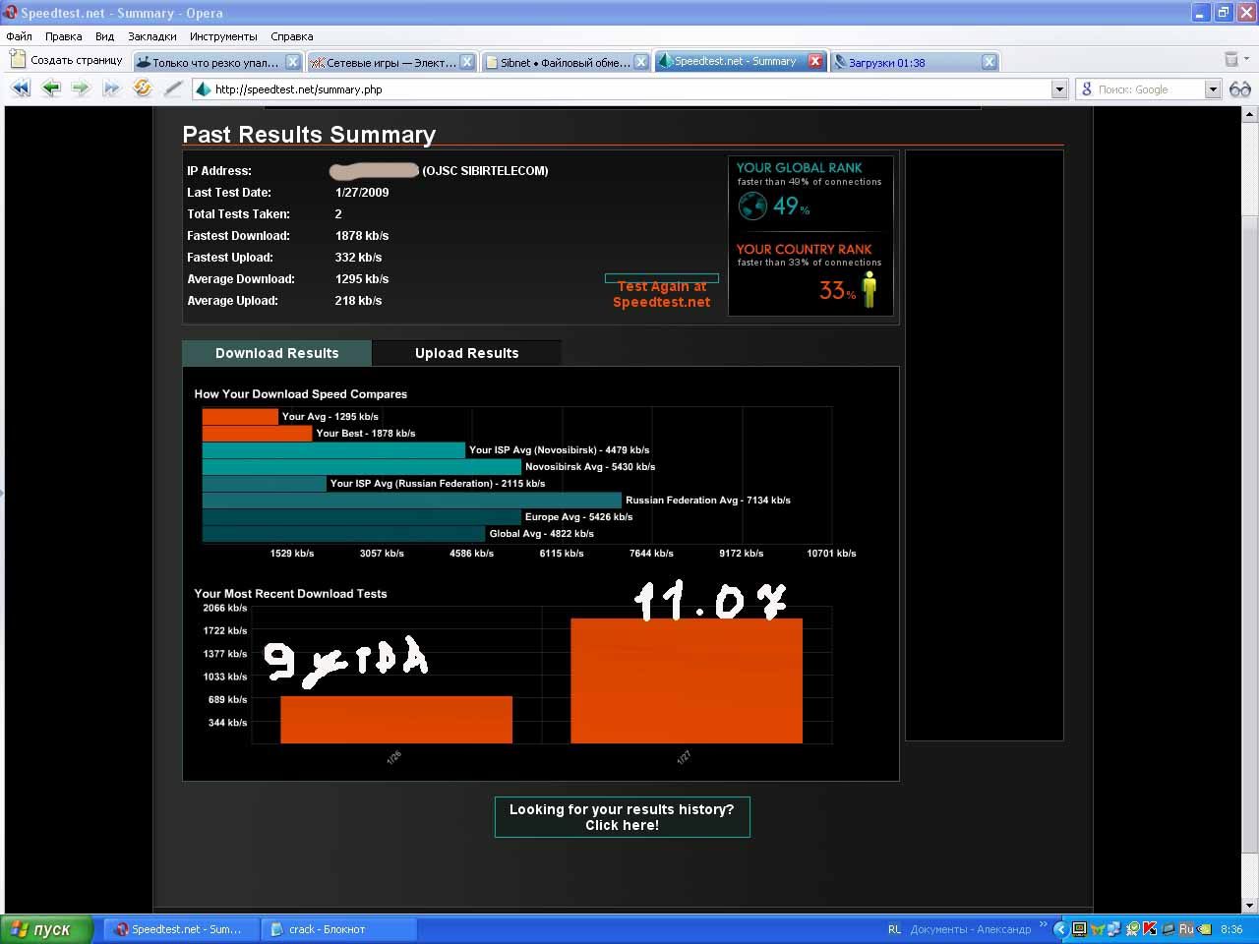
Task: Click the yellow person country rank icon
Action: pos(869,289)
